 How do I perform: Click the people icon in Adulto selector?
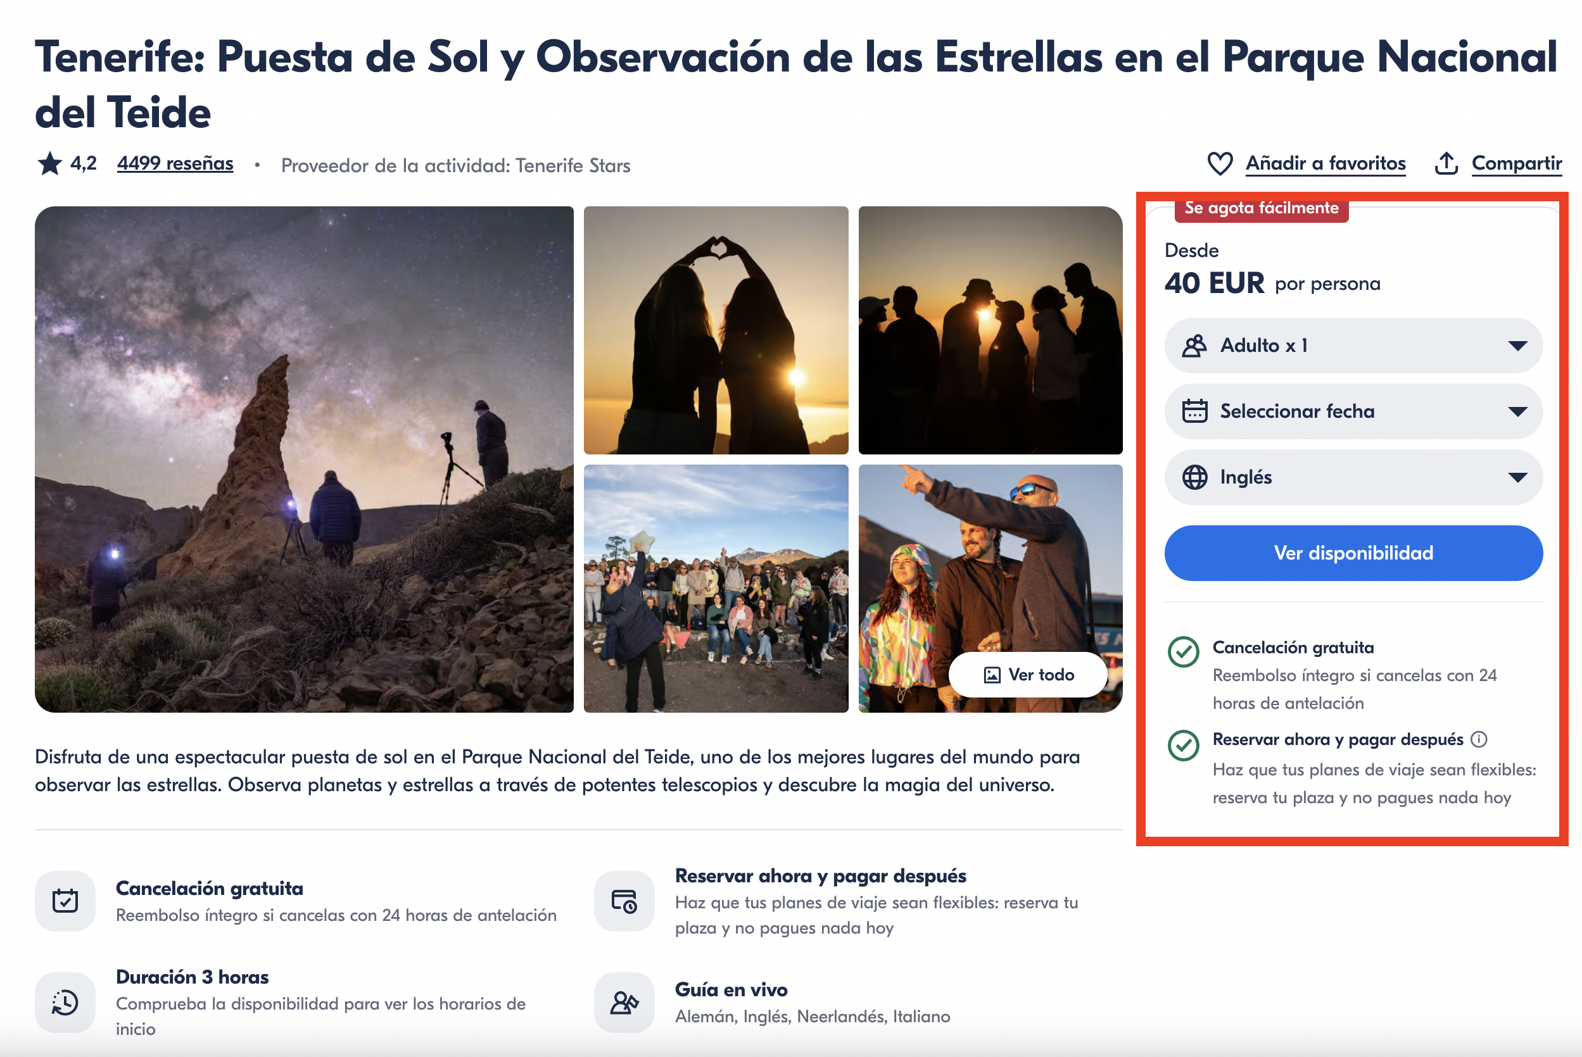point(1194,346)
